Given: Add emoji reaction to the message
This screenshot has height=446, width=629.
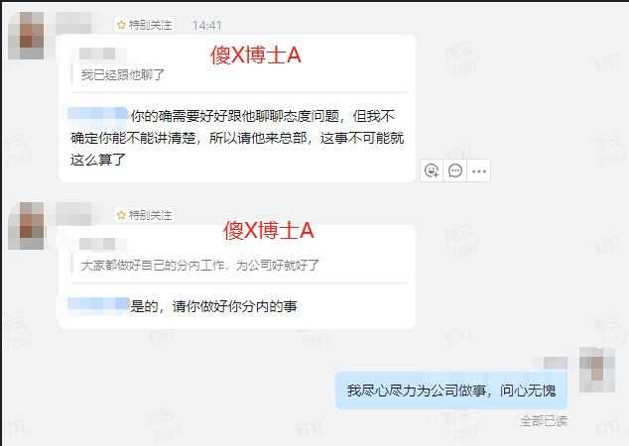Looking at the screenshot, I should pos(432,170).
